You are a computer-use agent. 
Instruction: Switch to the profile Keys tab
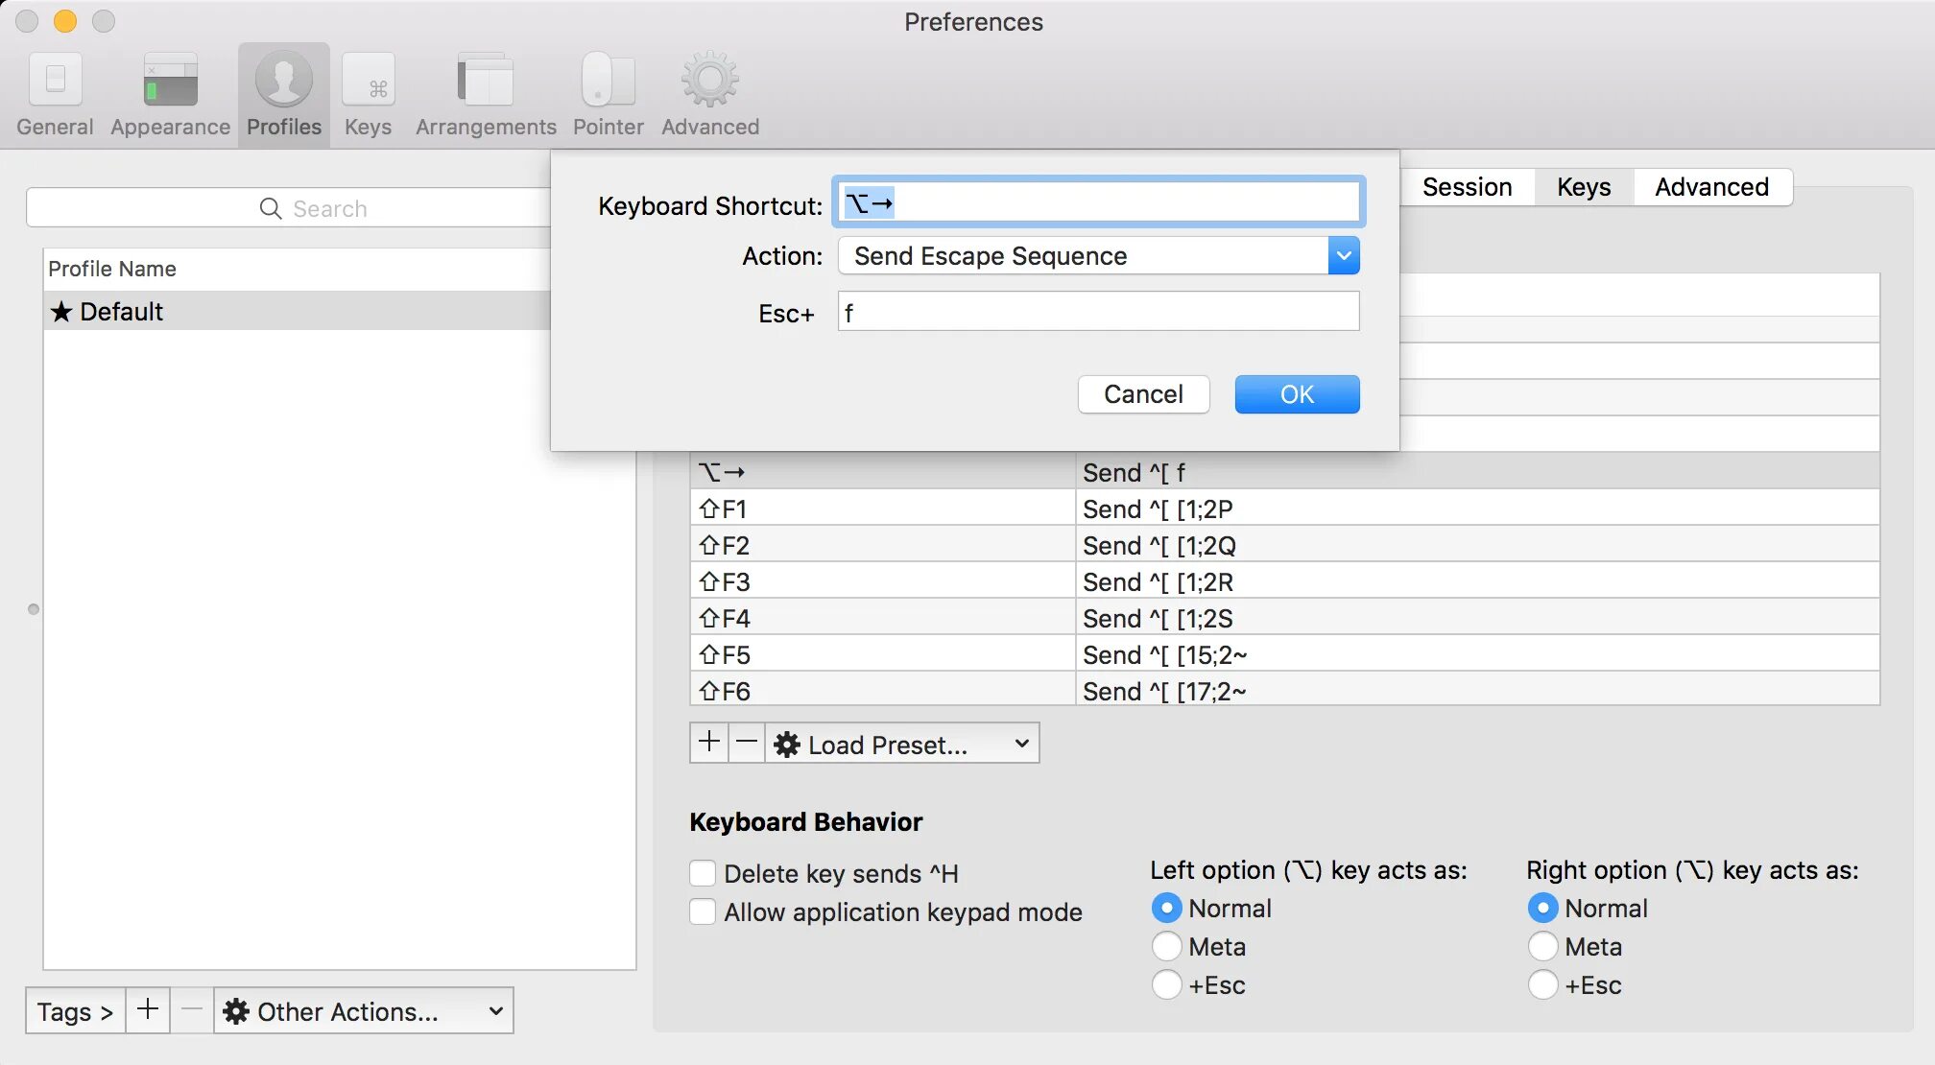pos(1584,187)
